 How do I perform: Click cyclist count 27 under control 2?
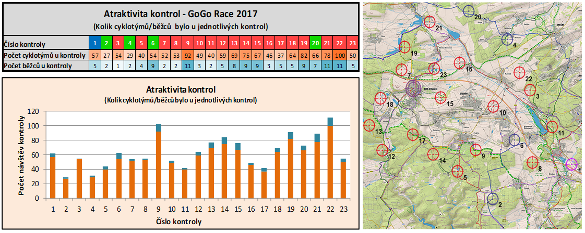tap(106, 55)
